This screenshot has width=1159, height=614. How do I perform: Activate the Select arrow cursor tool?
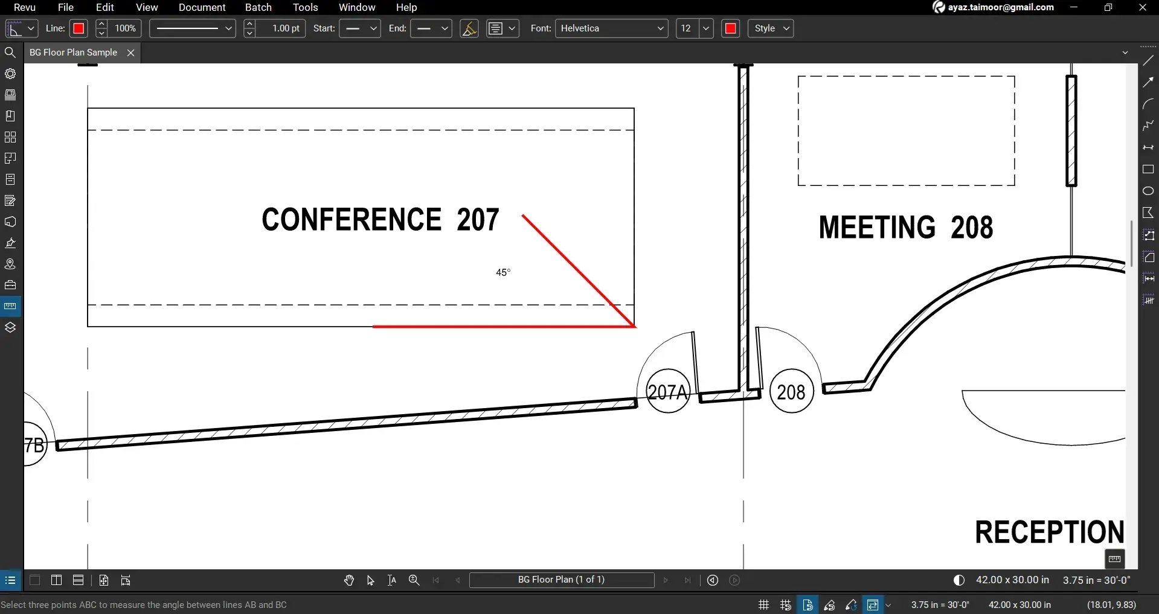(x=371, y=580)
